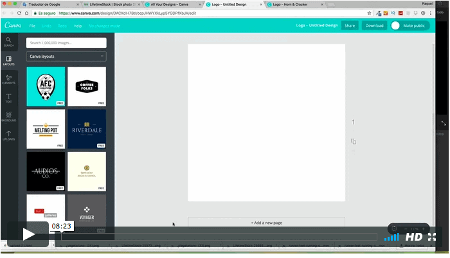
Task: Click 'Add a new page' button
Action: [x=266, y=222]
